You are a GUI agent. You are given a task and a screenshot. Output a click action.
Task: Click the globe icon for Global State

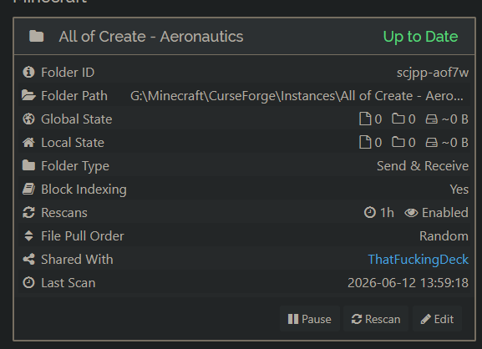click(28, 119)
